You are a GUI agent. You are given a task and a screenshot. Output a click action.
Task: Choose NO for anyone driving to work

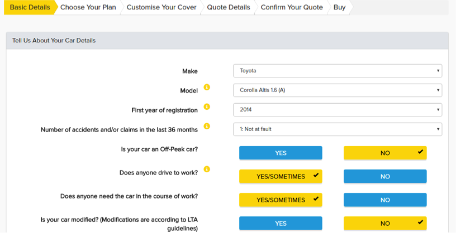click(x=384, y=177)
